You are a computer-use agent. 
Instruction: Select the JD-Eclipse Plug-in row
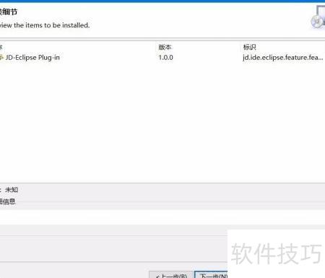[x=162, y=58]
